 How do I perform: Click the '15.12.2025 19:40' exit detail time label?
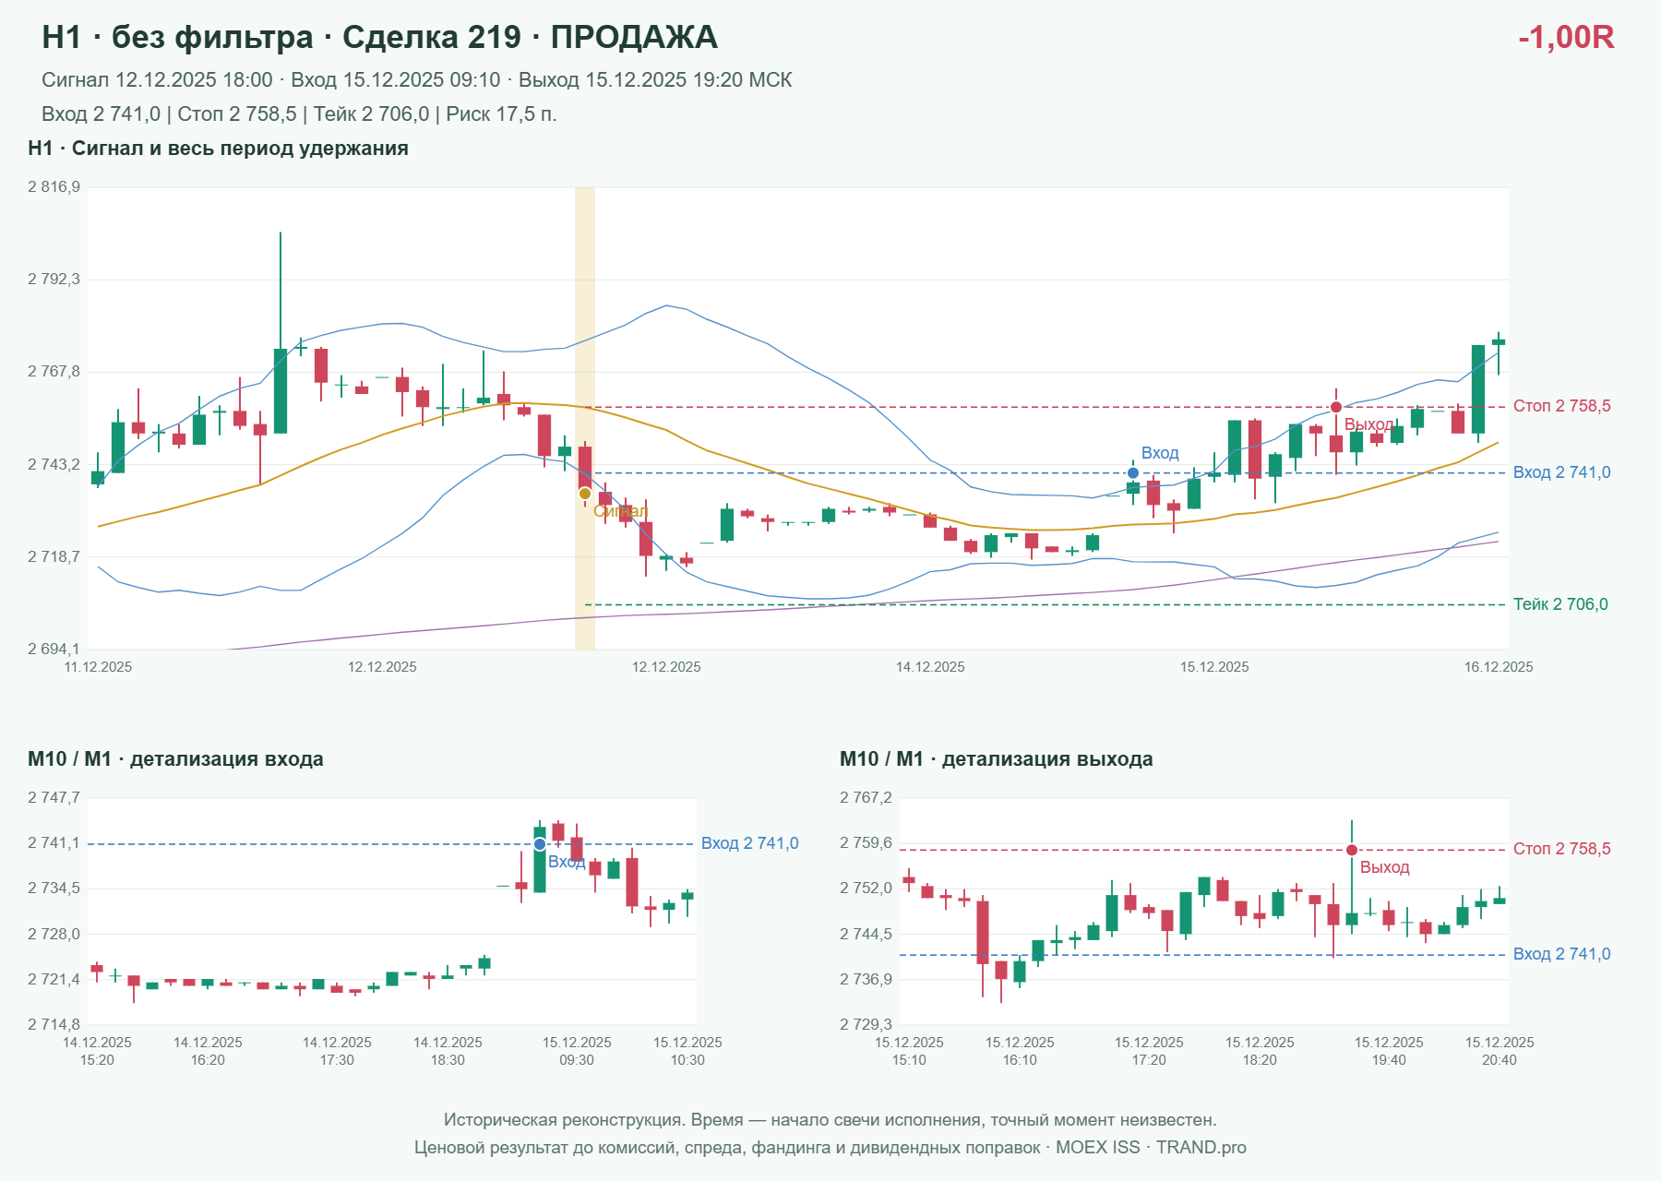(x=1389, y=1051)
